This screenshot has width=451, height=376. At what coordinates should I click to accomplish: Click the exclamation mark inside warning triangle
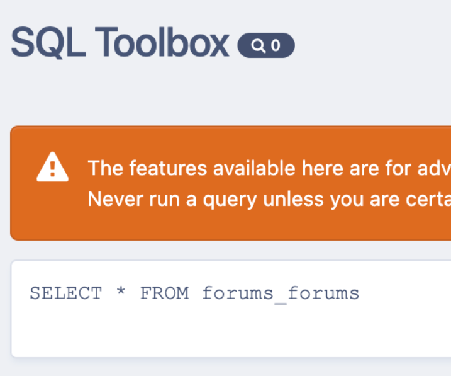tap(52, 169)
